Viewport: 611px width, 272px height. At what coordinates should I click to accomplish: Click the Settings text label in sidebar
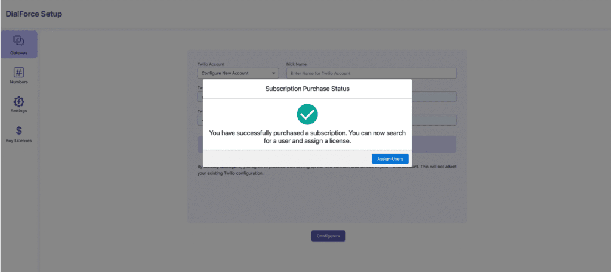pos(18,111)
